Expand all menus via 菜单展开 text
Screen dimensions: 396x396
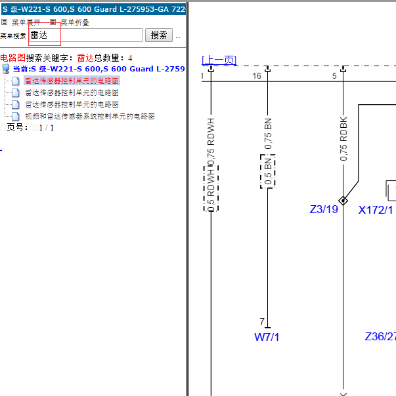[26, 22]
